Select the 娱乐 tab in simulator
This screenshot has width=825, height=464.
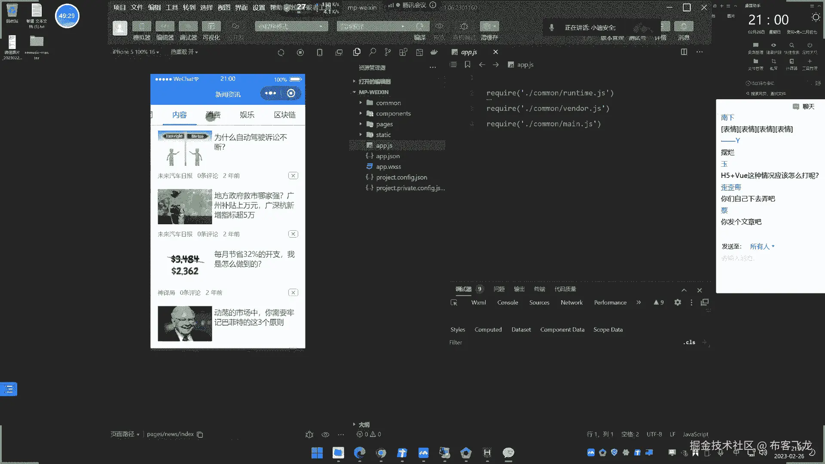[x=247, y=115]
